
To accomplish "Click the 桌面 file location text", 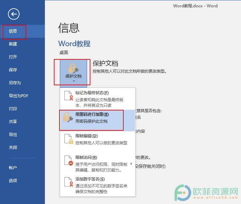I will tap(64, 53).
